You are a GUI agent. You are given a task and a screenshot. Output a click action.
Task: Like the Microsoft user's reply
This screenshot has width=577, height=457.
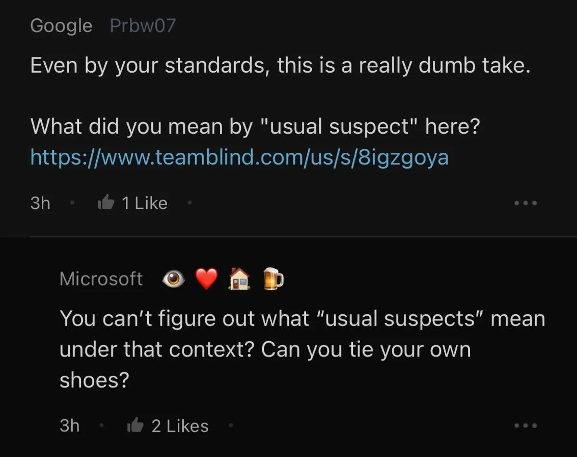click(135, 426)
